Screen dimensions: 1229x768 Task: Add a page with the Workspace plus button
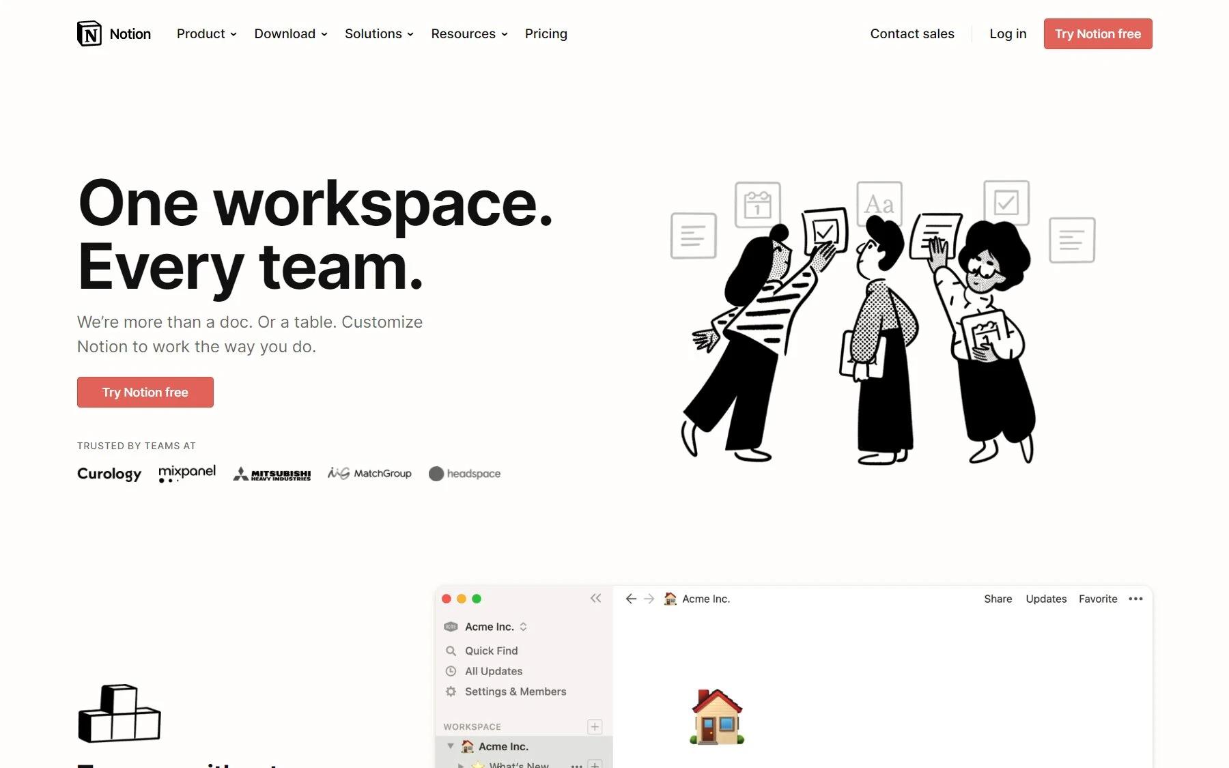(x=595, y=726)
